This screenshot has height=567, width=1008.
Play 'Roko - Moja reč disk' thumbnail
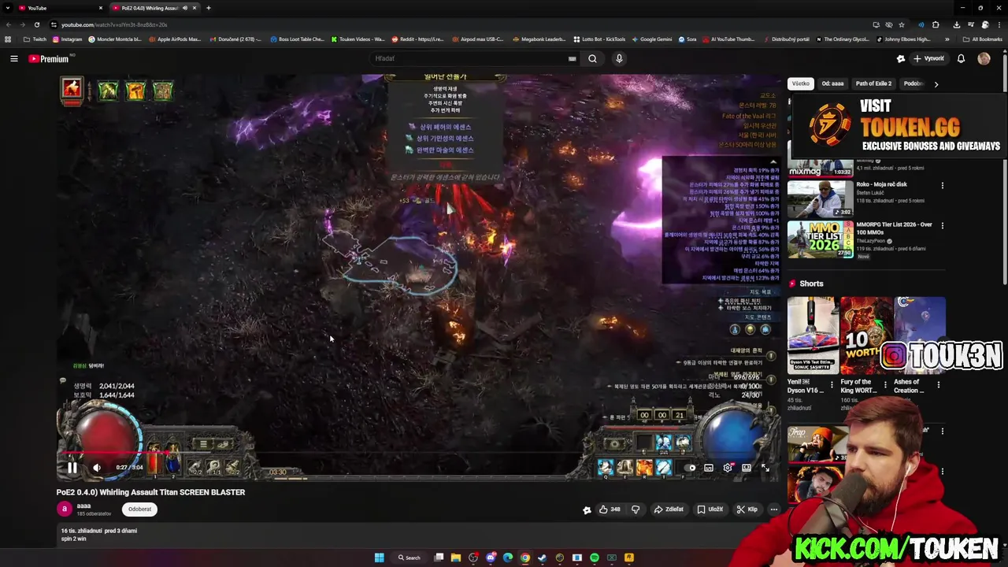(x=820, y=198)
